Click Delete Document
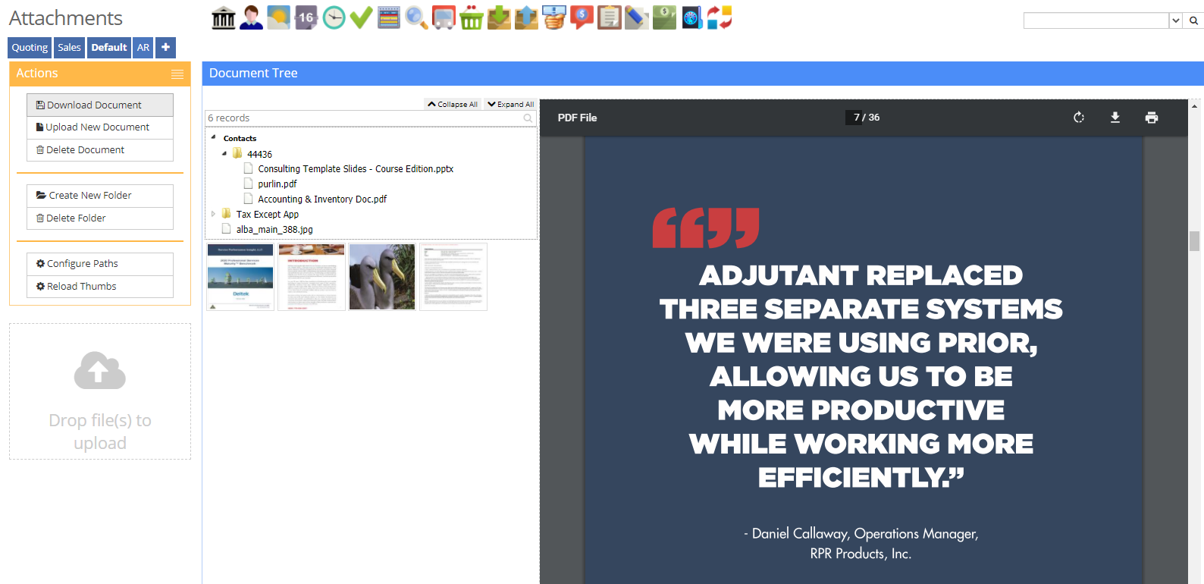1204x584 pixels. pyautogui.click(x=100, y=150)
